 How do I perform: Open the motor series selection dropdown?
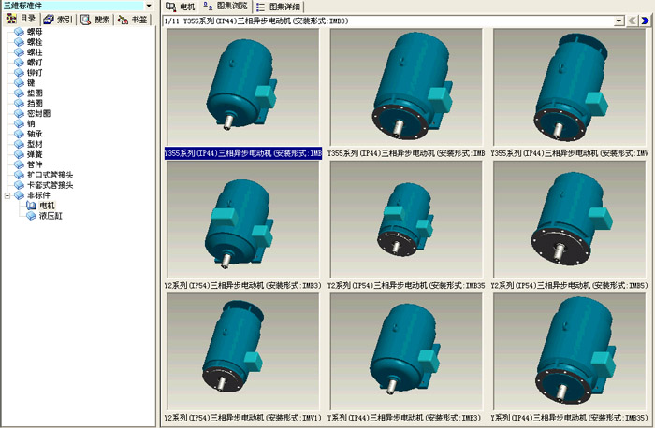click(619, 21)
